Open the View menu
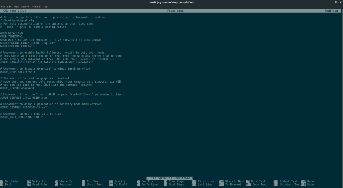 pos(16,7)
